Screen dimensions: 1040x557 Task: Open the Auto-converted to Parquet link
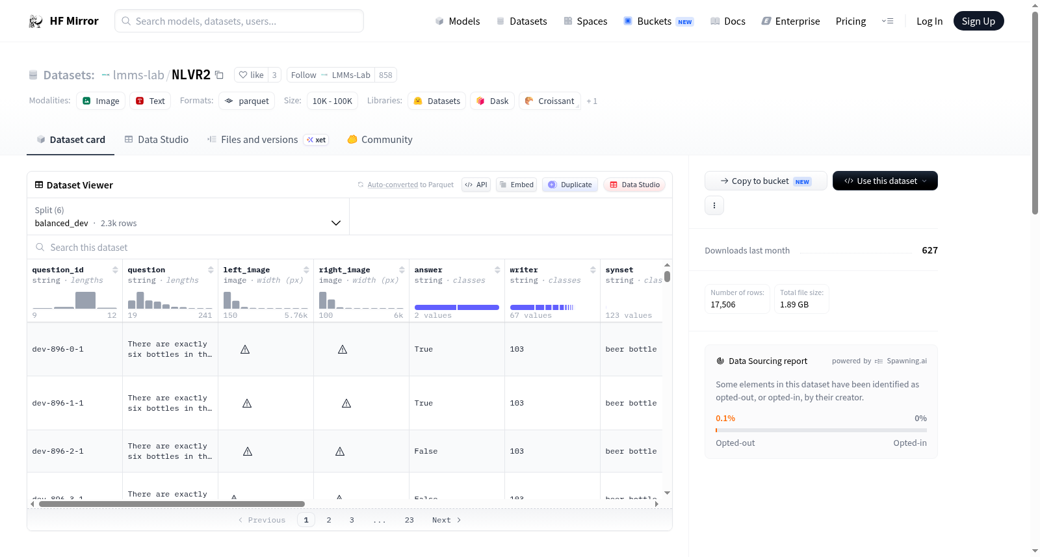[x=393, y=185]
